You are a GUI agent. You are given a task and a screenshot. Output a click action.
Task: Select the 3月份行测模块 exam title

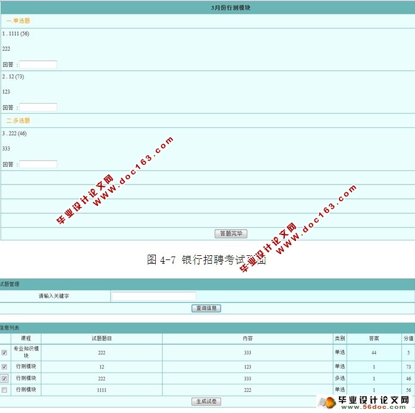click(x=231, y=8)
